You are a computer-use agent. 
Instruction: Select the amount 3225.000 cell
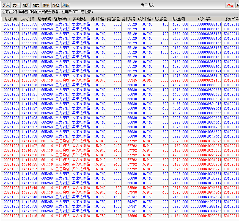180,206
